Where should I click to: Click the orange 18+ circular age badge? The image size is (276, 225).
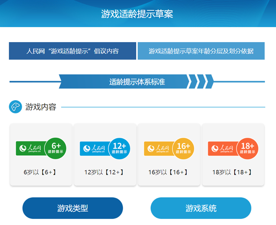(247, 148)
